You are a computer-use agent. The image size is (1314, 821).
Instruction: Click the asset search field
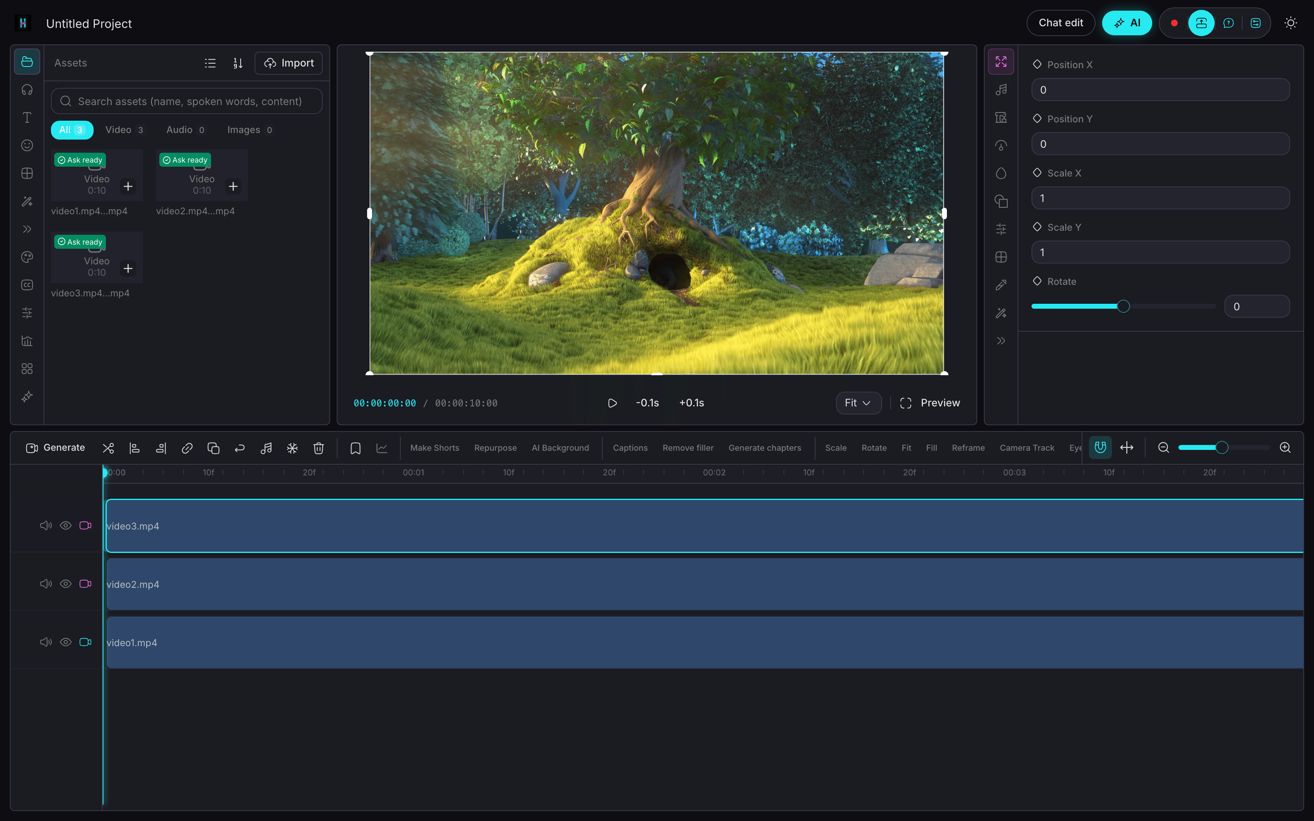point(187,101)
